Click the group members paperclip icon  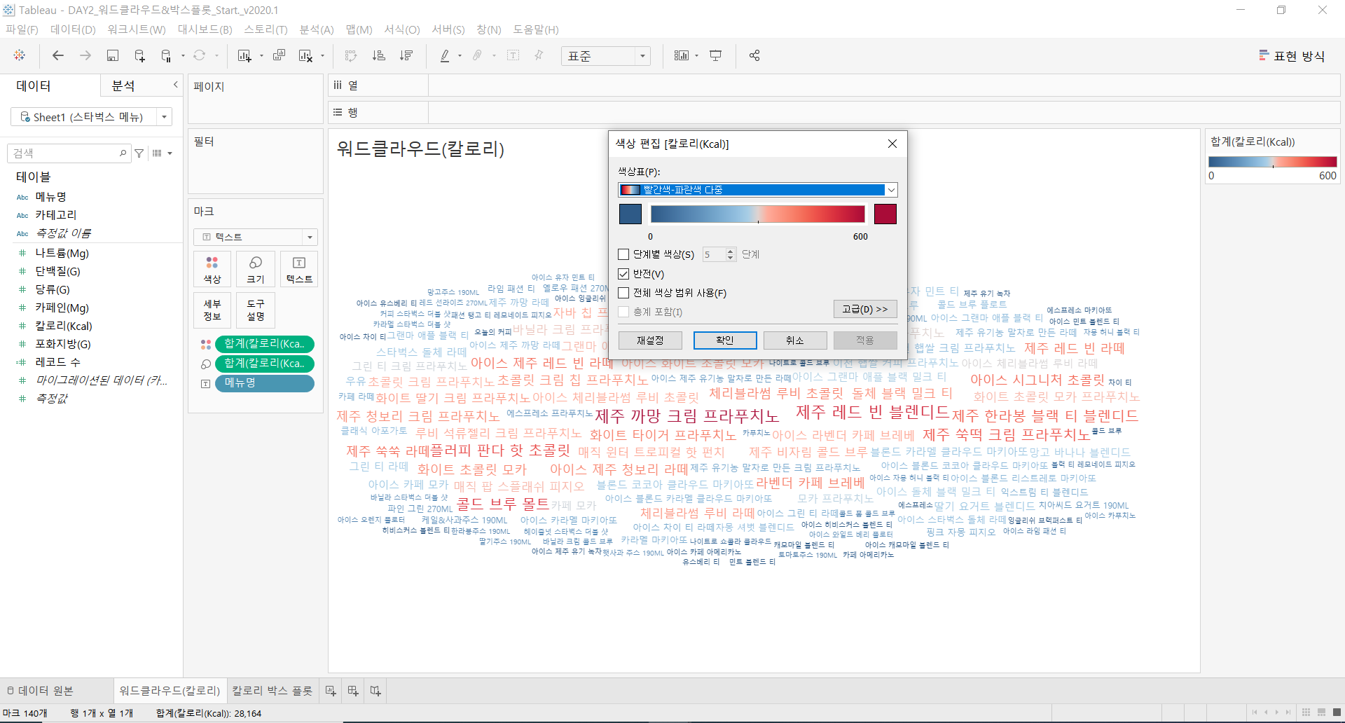[x=477, y=55]
